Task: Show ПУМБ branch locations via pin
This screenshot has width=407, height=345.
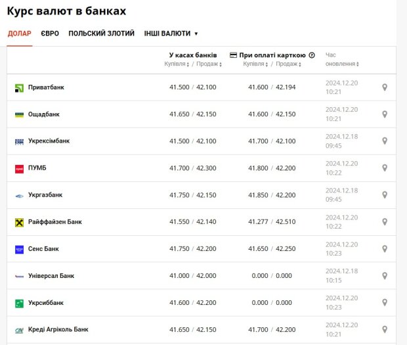Action: [x=385, y=168]
